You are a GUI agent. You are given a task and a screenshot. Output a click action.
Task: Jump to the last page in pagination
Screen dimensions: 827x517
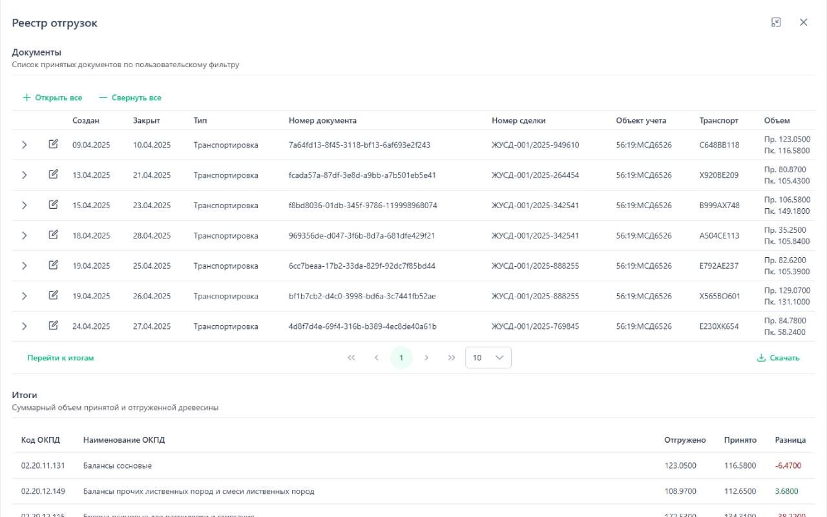click(452, 357)
